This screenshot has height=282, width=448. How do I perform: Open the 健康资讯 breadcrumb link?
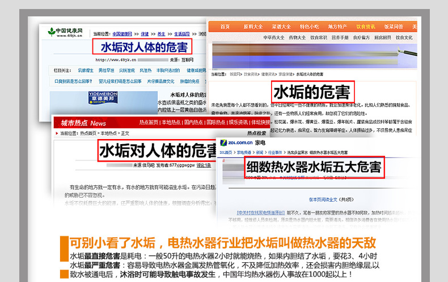(268, 75)
